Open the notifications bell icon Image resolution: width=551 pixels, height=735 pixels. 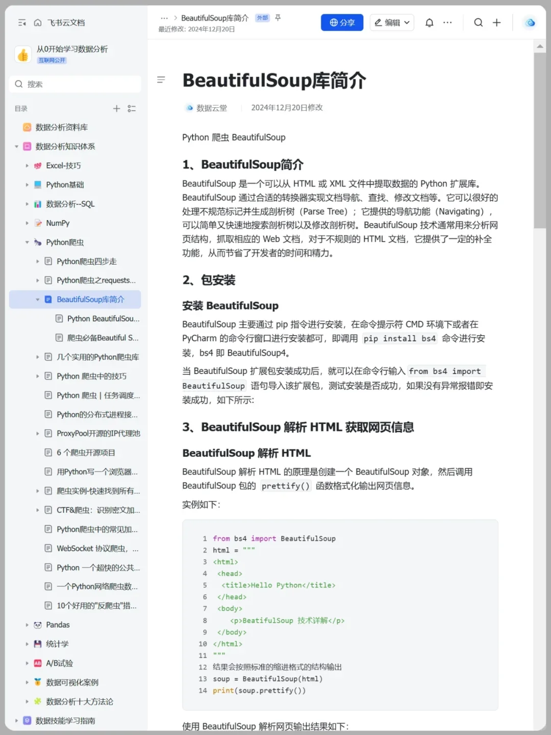coord(429,22)
